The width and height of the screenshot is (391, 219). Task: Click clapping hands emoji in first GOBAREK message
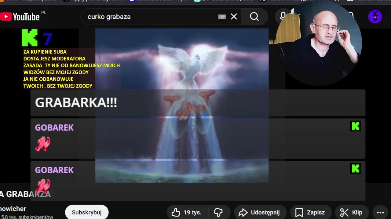[43, 144]
